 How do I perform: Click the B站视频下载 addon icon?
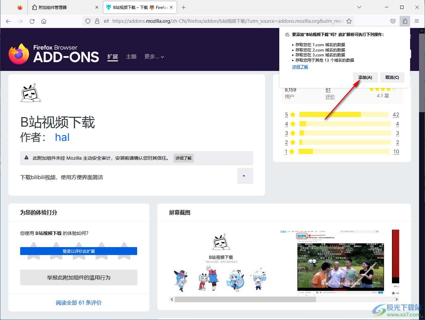[x=31, y=93]
